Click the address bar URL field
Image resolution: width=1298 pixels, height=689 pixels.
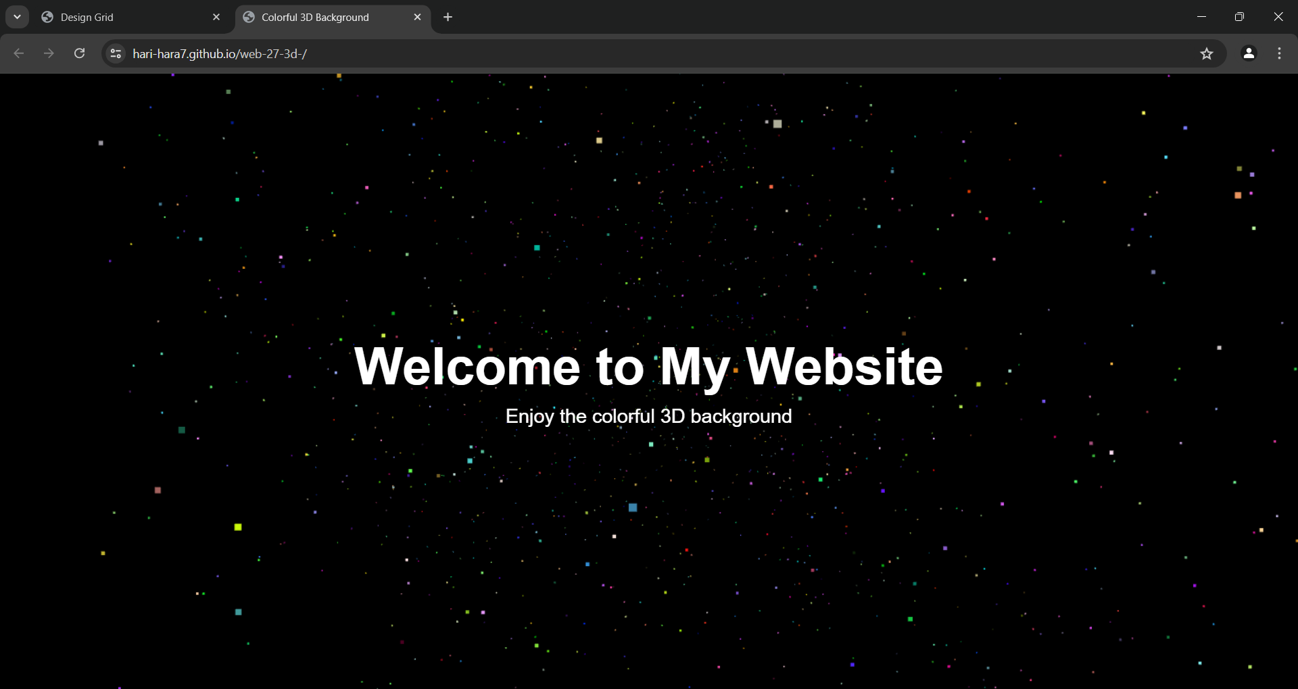coord(663,53)
